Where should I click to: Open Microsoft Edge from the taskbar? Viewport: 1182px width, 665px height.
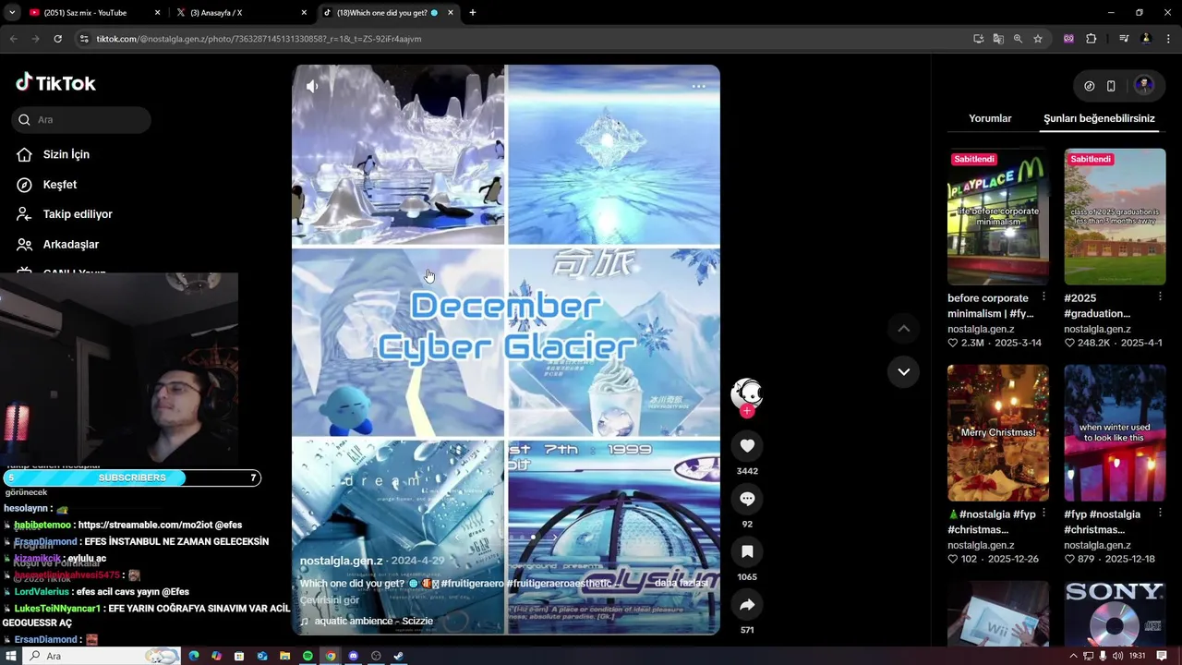pyautogui.click(x=194, y=656)
